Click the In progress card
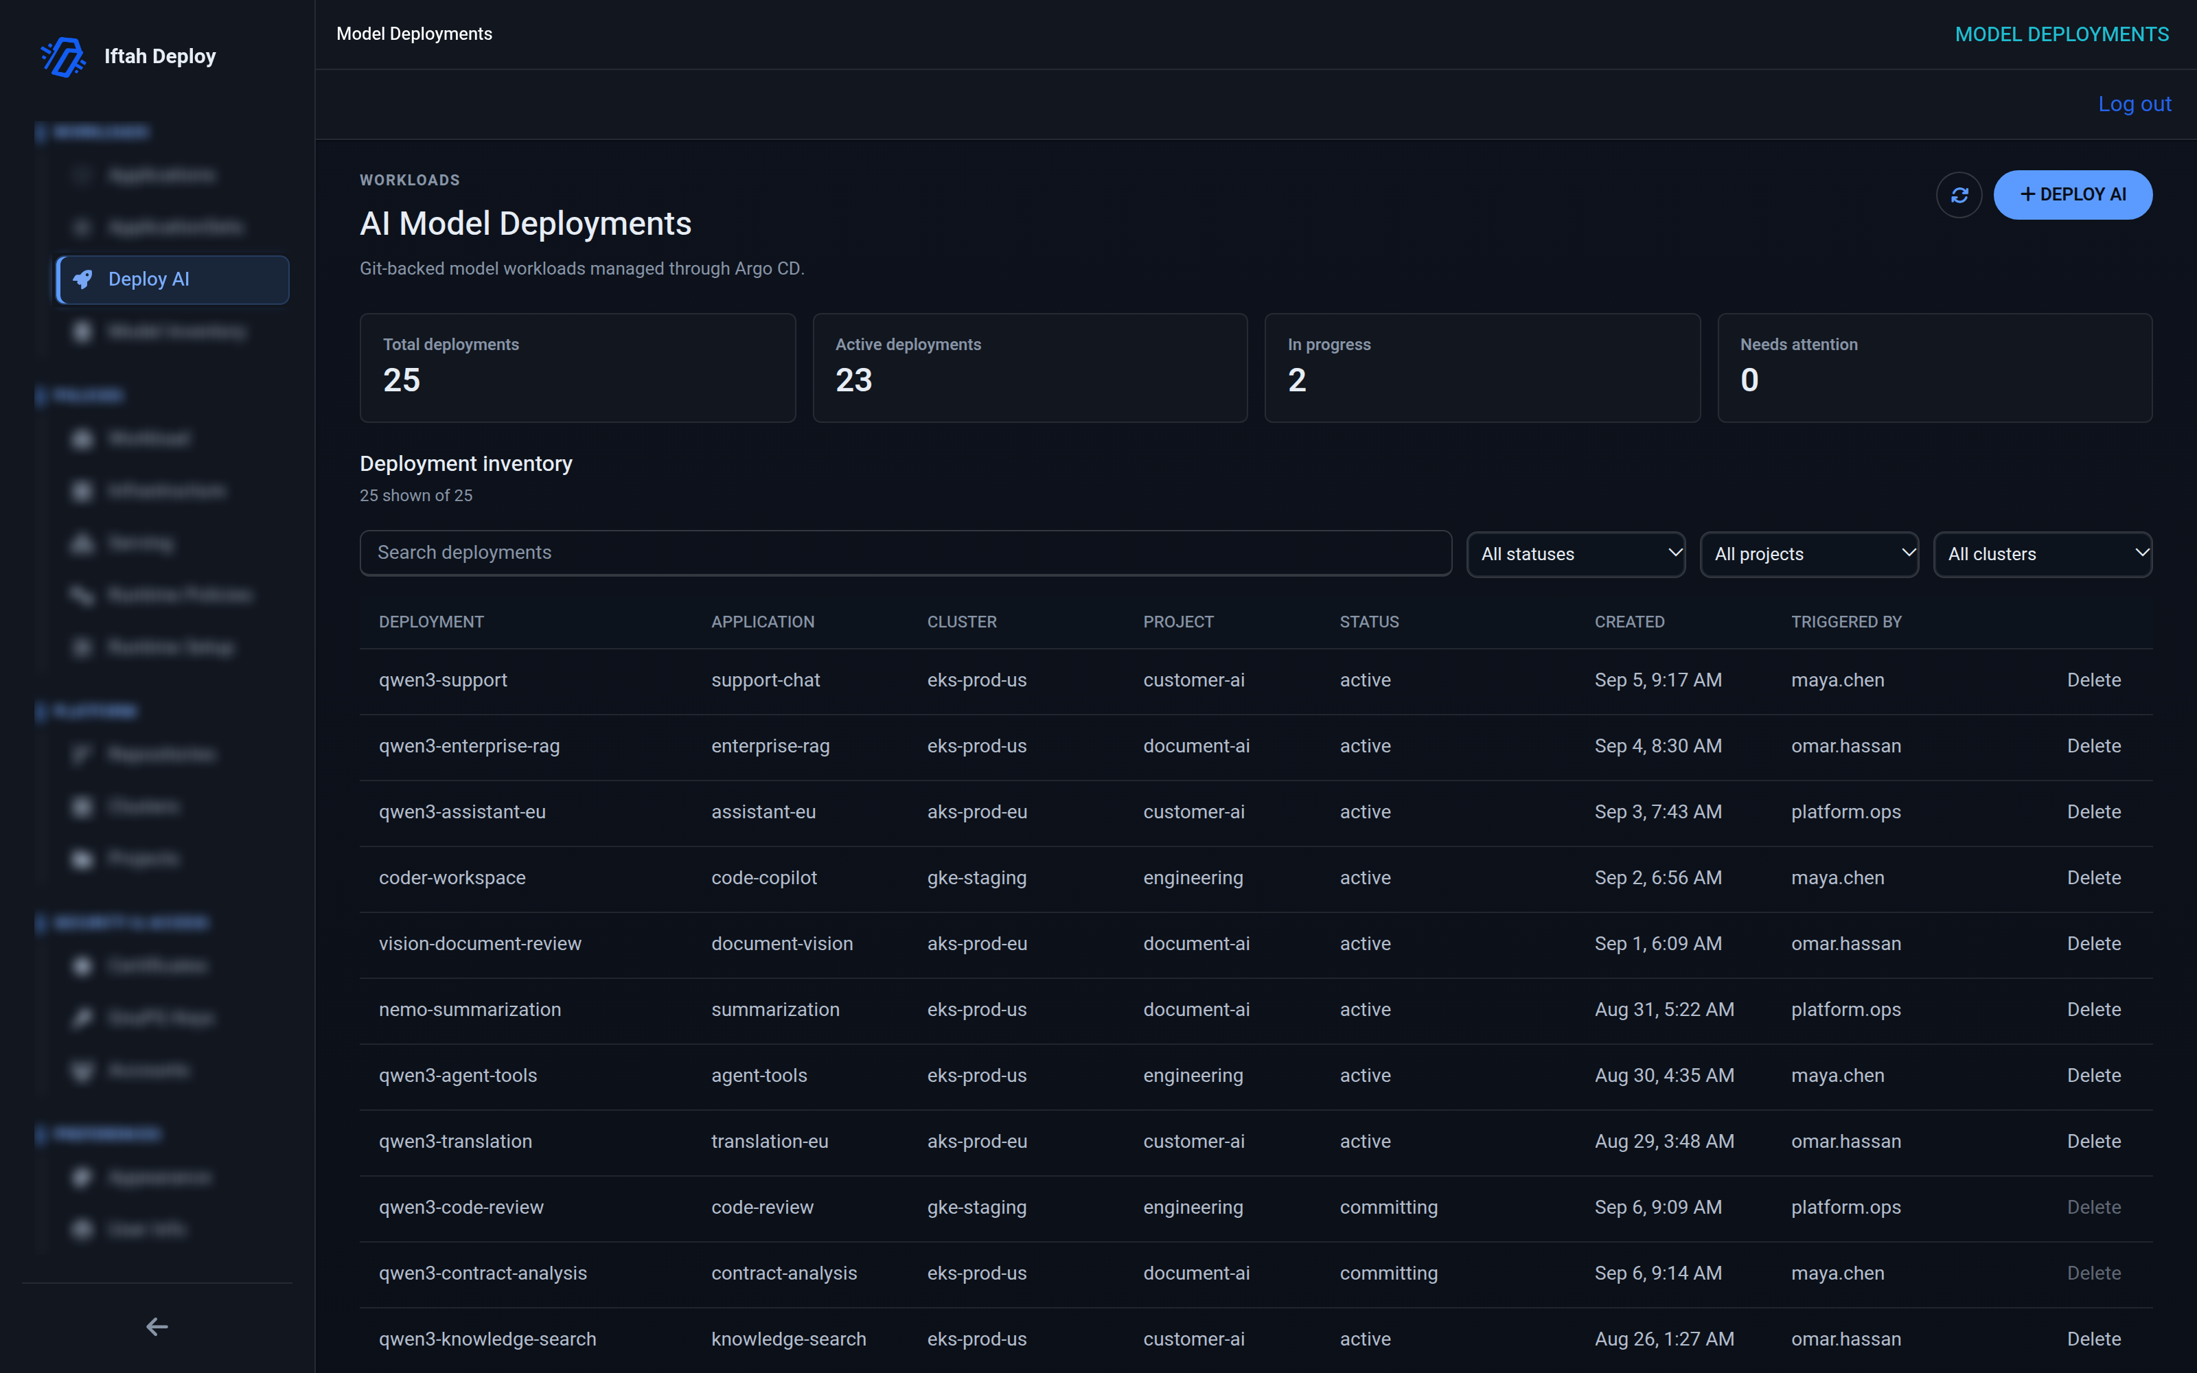The width and height of the screenshot is (2197, 1373). 1482,368
